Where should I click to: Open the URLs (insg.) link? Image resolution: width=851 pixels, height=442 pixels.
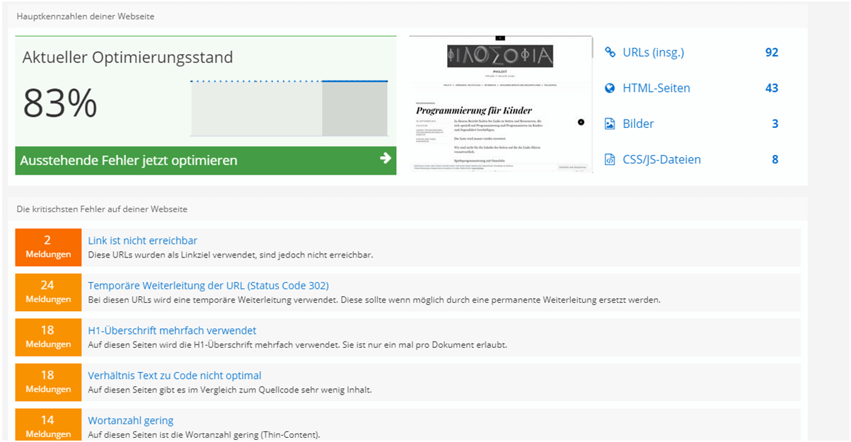653,52
